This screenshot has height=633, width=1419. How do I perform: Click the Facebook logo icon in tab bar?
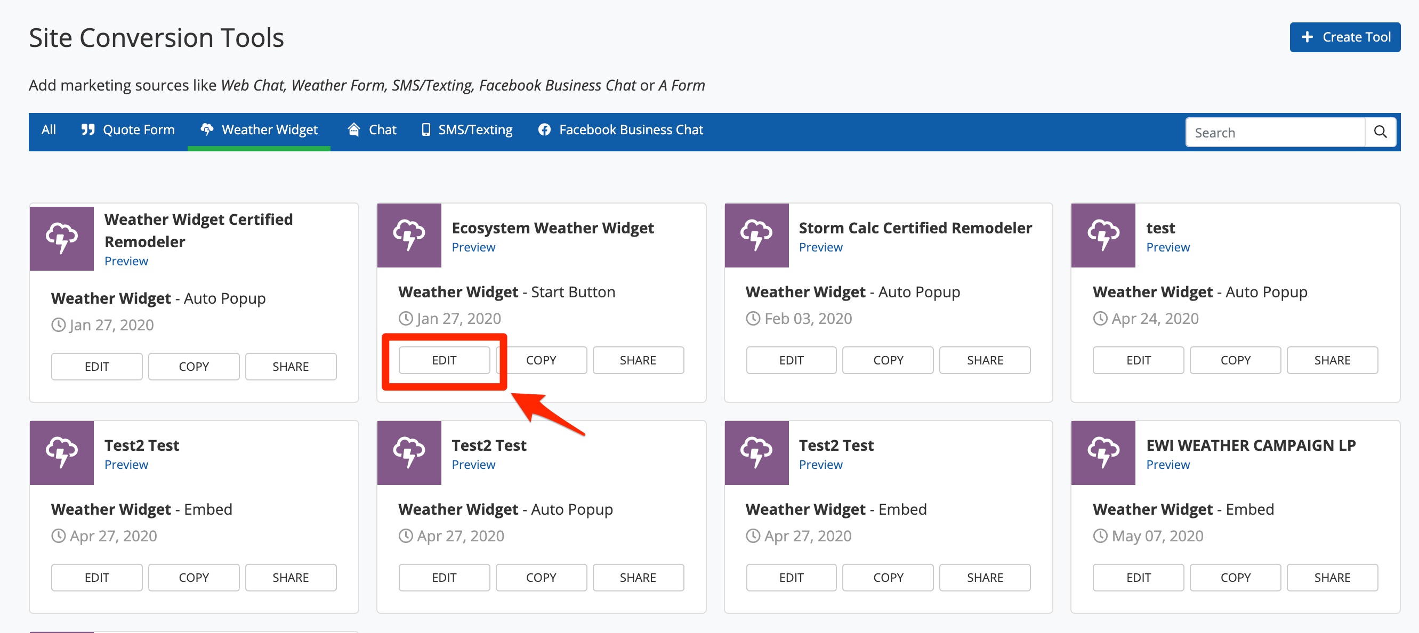[x=544, y=130]
